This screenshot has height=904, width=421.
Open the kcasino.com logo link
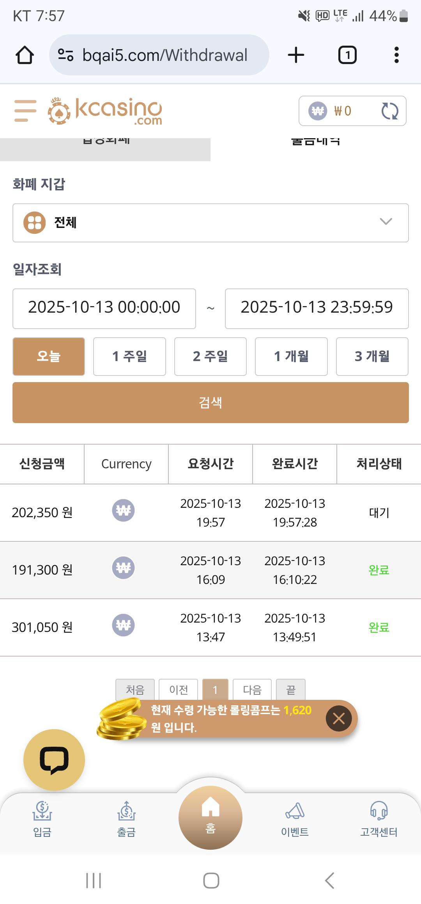[x=105, y=111]
